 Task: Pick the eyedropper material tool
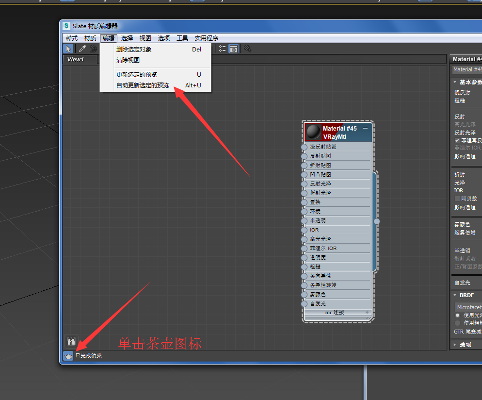coord(82,49)
